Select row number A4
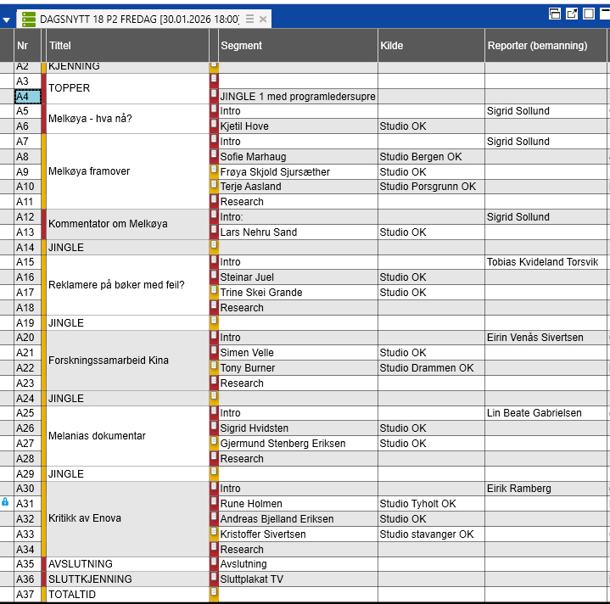Image resolution: width=610 pixels, height=604 pixels. point(27,97)
